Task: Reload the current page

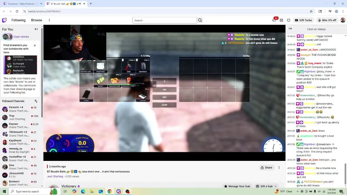Action: (x=17, y=11)
